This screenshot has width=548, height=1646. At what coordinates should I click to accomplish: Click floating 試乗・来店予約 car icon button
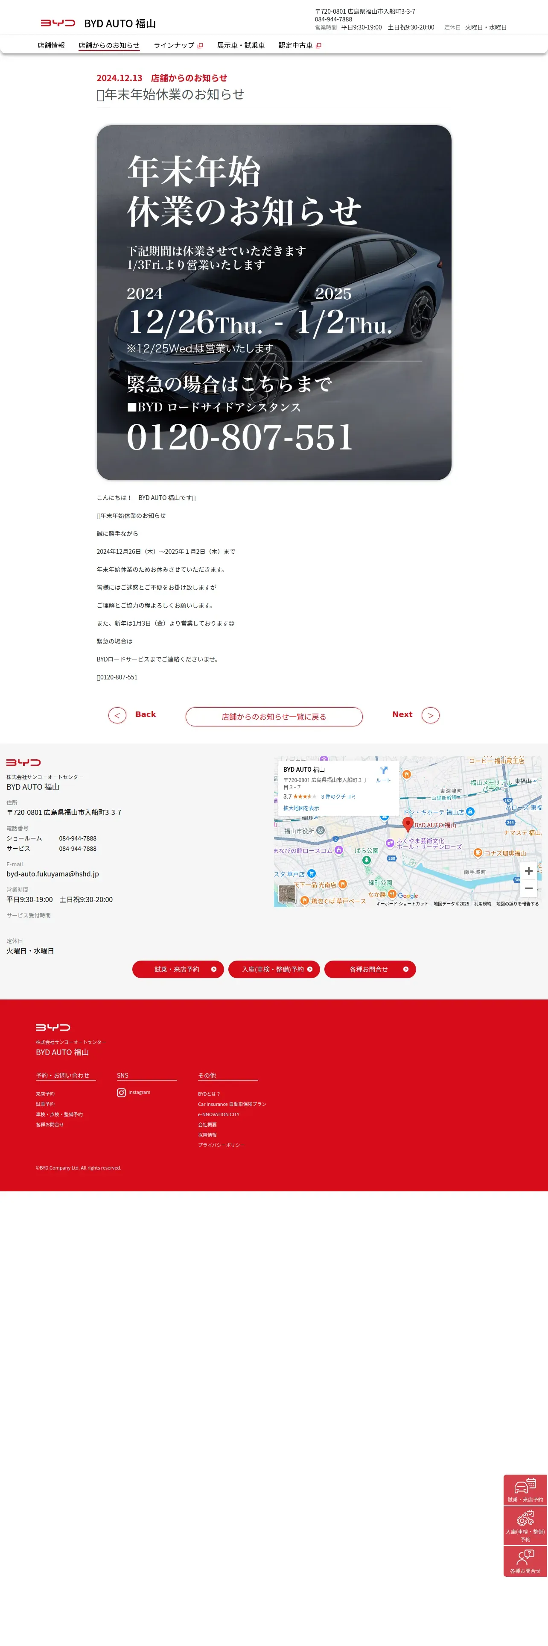(525, 1490)
